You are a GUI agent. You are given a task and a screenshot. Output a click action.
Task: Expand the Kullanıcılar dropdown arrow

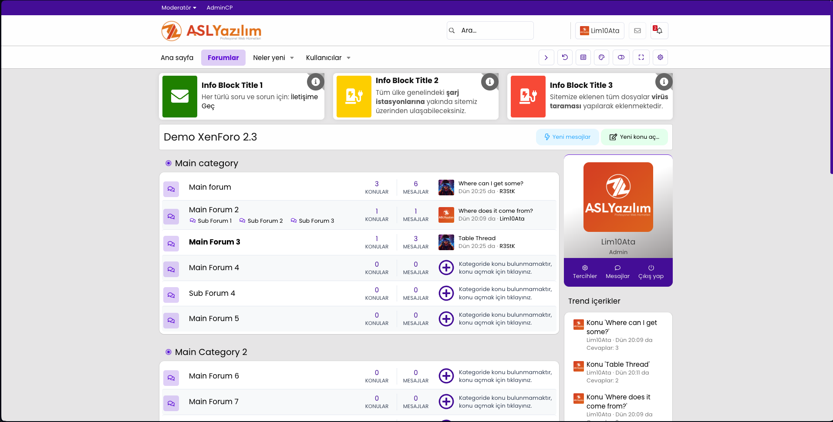[348, 58]
